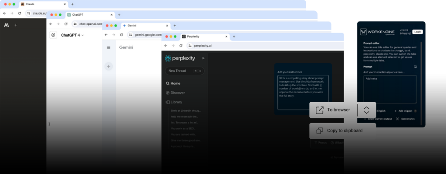Reload the Perplexity page
This screenshot has height=174, width=446.
click(x=181, y=46)
